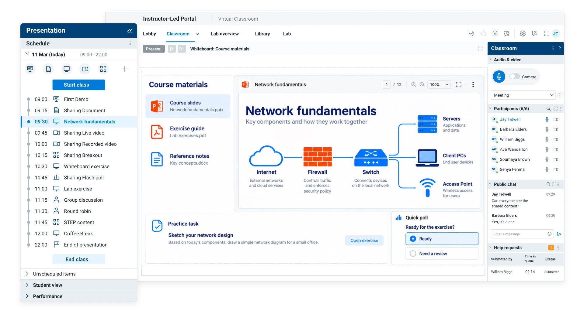Click the plus icon in schedule toolbar
This screenshot has height=328, width=584.
point(125,69)
